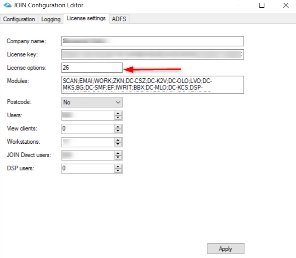Switch to the Configuration tab
296x258 pixels.
tap(19, 19)
